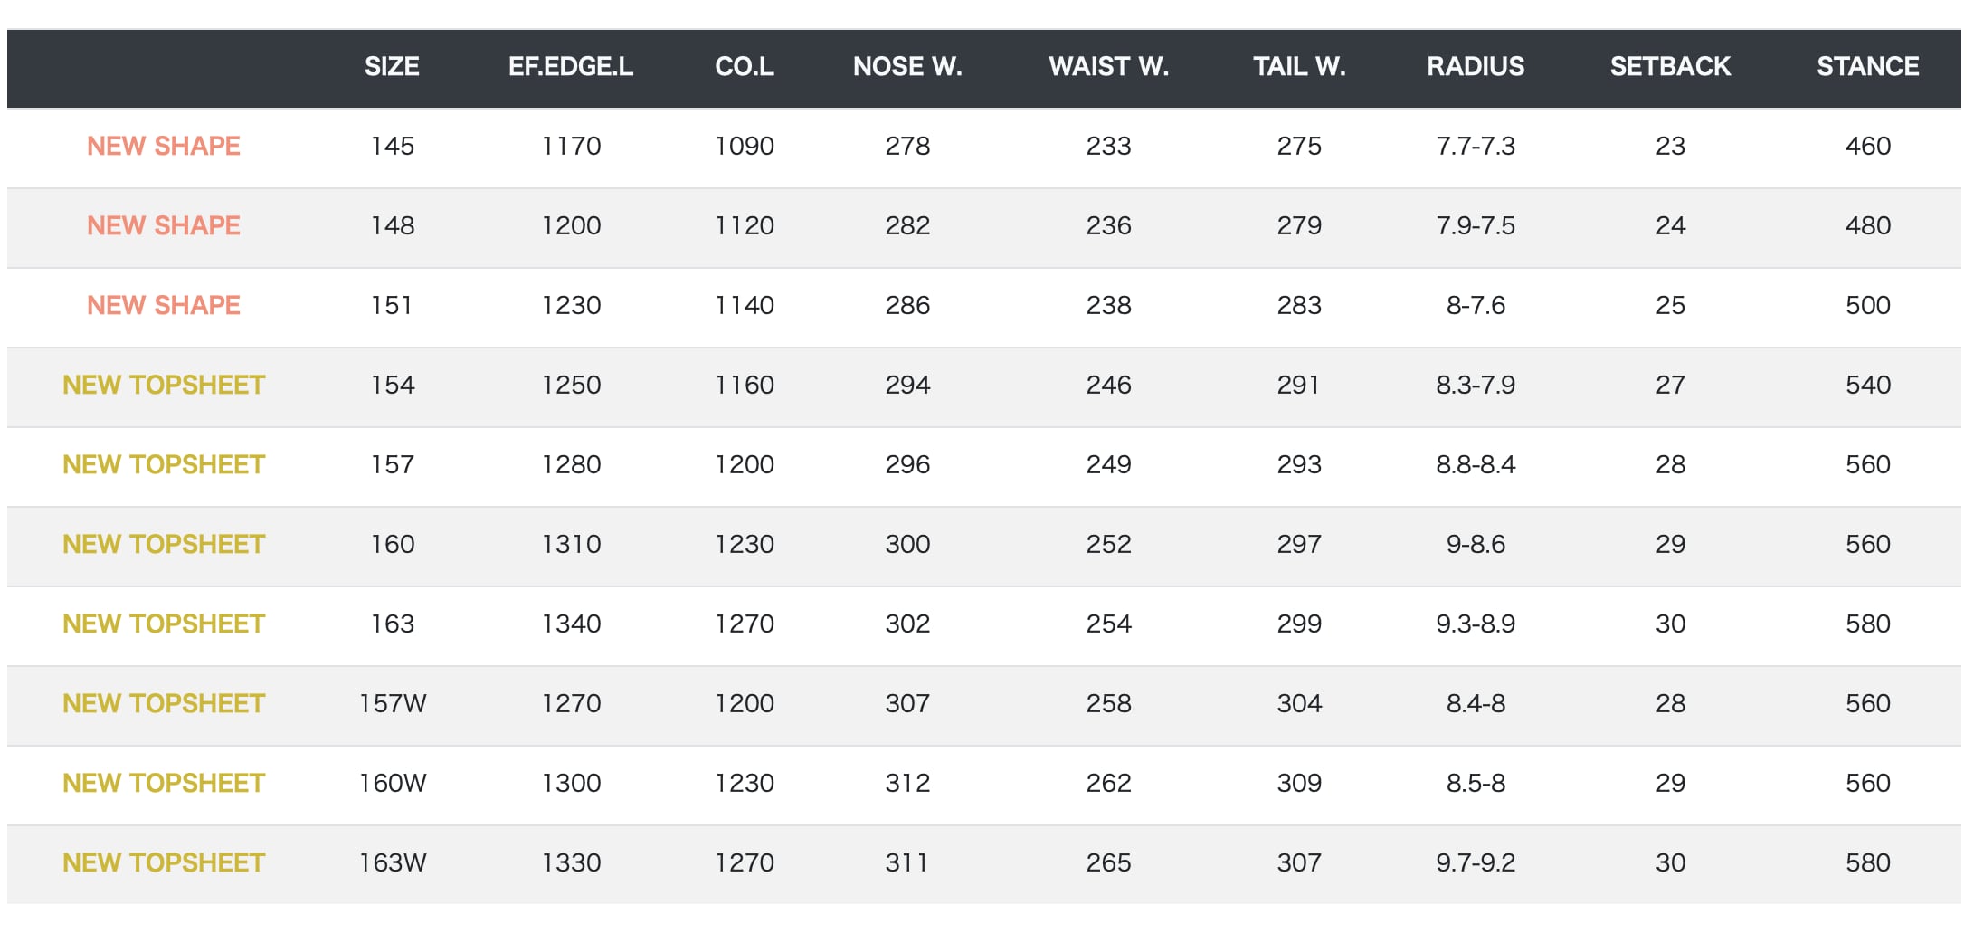Viewport: 1974px width, 943px height.
Task: Click the WAIST W. column header
Action: [1108, 67]
